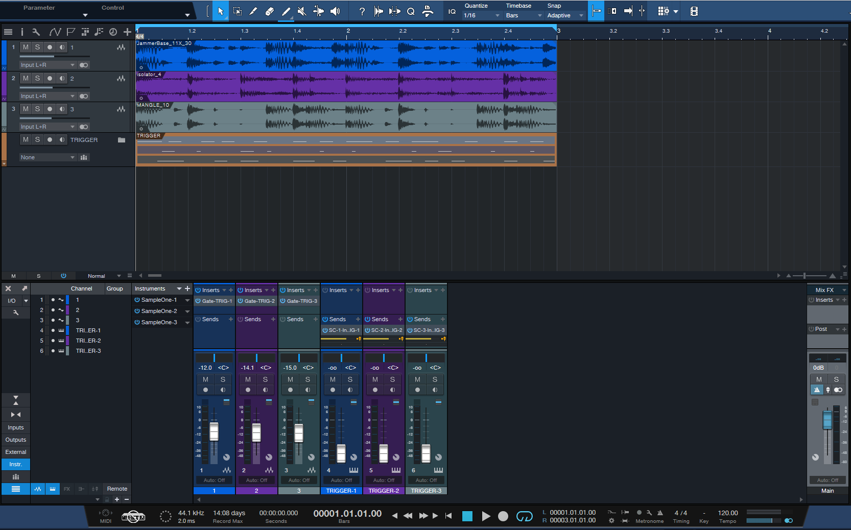The image size is (851, 530).
Task: Select the Mute tool in the toolbar
Action: tap(302, 11)
